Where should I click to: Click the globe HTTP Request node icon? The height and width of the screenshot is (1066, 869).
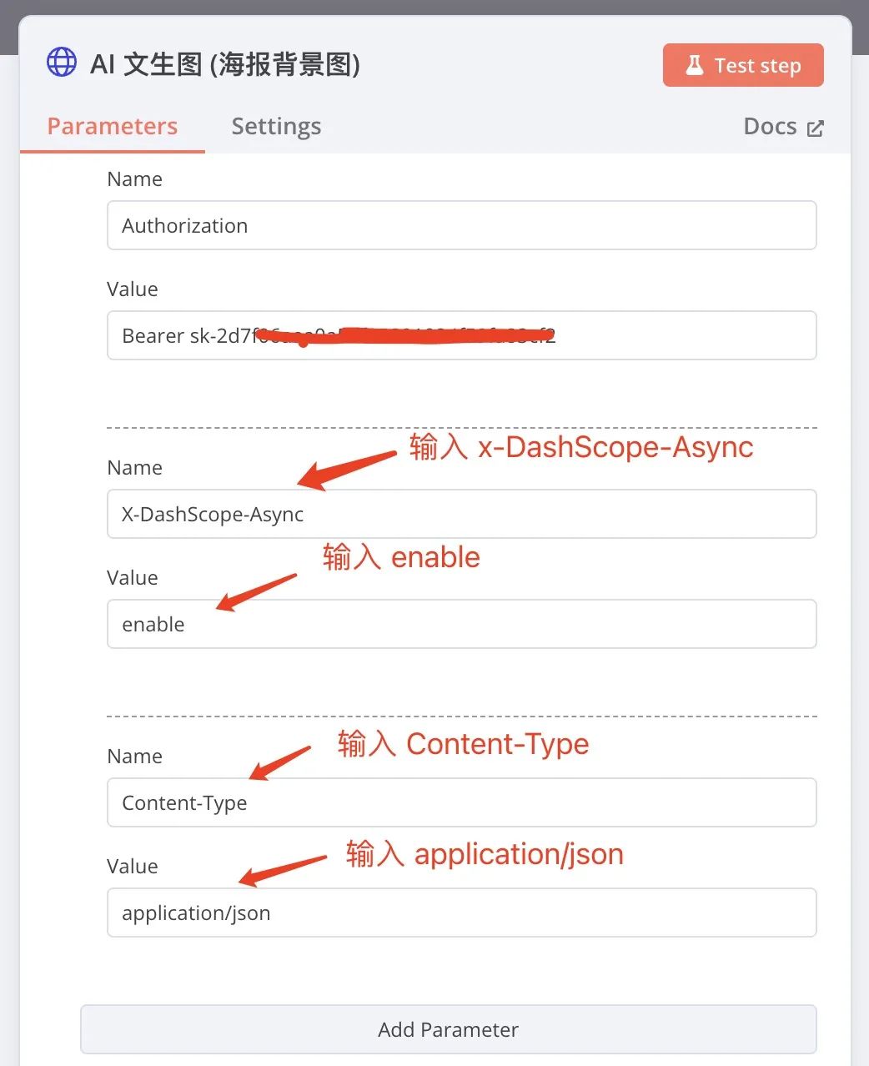point(62,62)
